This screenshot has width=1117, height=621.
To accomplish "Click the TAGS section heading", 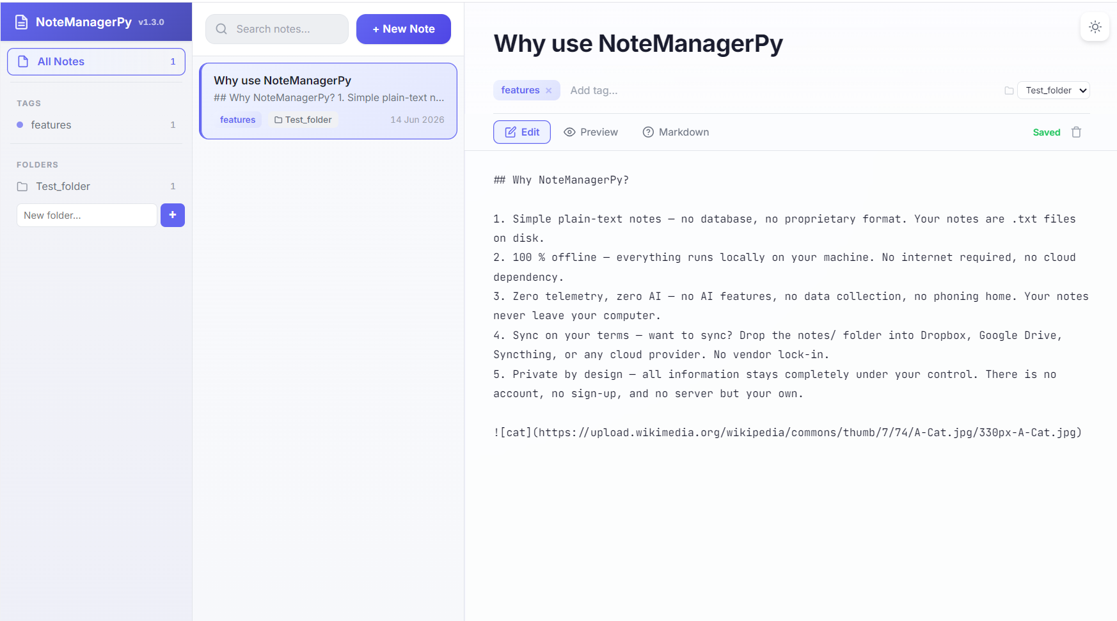I will click(29, 103).
